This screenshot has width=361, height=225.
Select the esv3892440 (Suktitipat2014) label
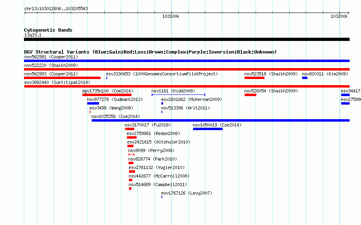tap(57, 82)
